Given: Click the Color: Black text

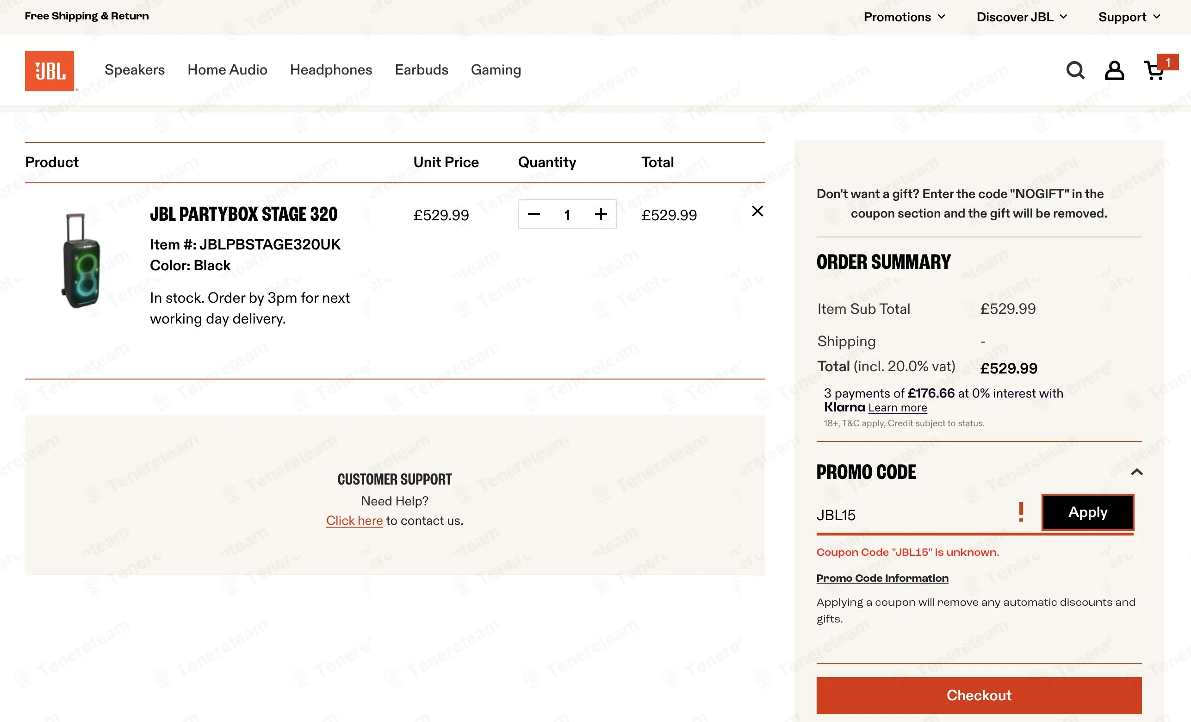Looking at the screenshot, I should coord(190,266).
